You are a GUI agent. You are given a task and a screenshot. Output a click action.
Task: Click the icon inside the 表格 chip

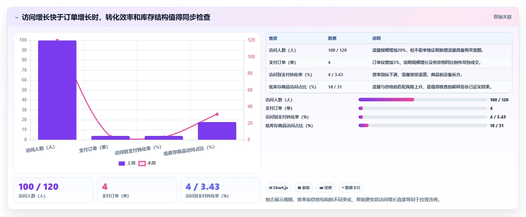point(299,188)
